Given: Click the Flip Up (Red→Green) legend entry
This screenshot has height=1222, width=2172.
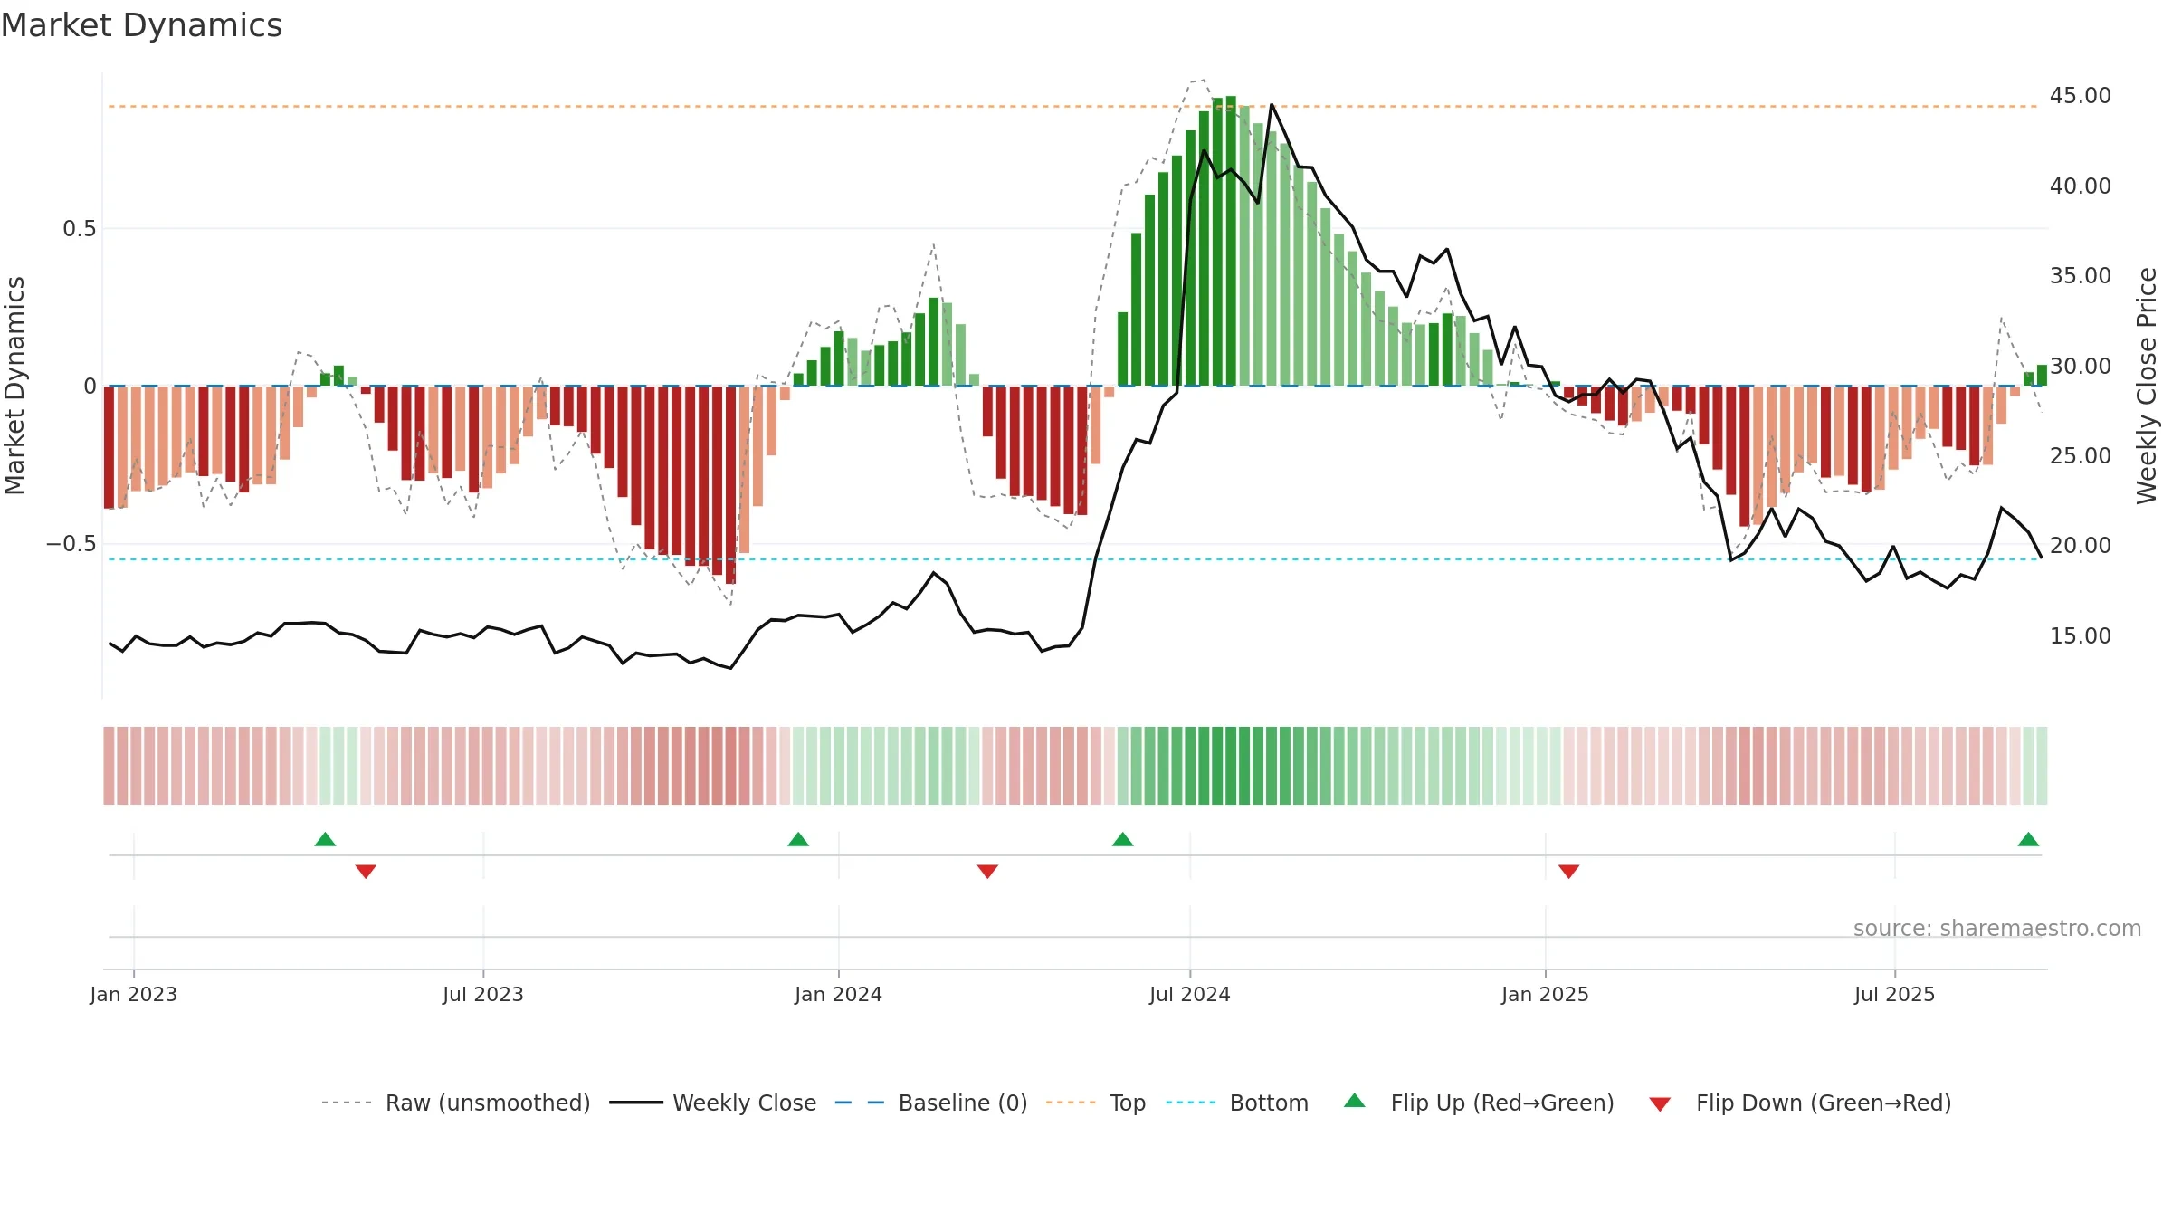Looking at the screenshot, I should pos(1479,1103).
